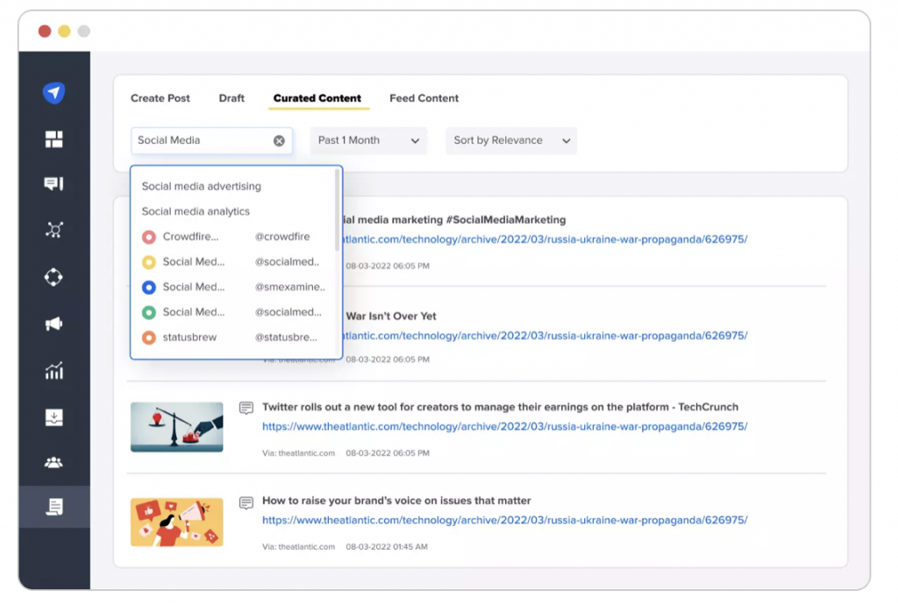Click the megaphone campaigns icon in sidebar
This screenshot has width=898, height=605.
pos(54,324)
